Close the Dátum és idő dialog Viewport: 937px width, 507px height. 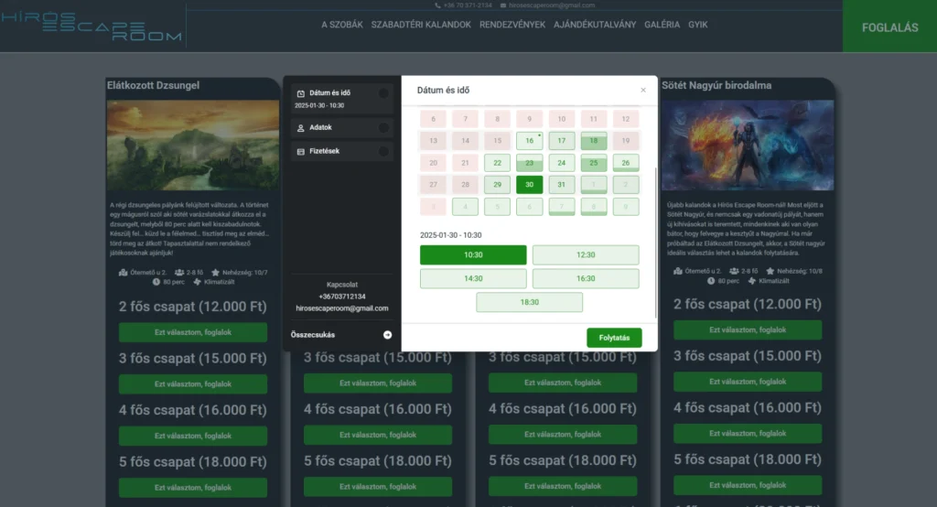pyautogui.click(x=643, y=91)
